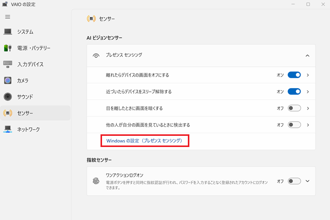
Task: Click the プレゼンス センシング header label
Action: (x=124, y=55)
